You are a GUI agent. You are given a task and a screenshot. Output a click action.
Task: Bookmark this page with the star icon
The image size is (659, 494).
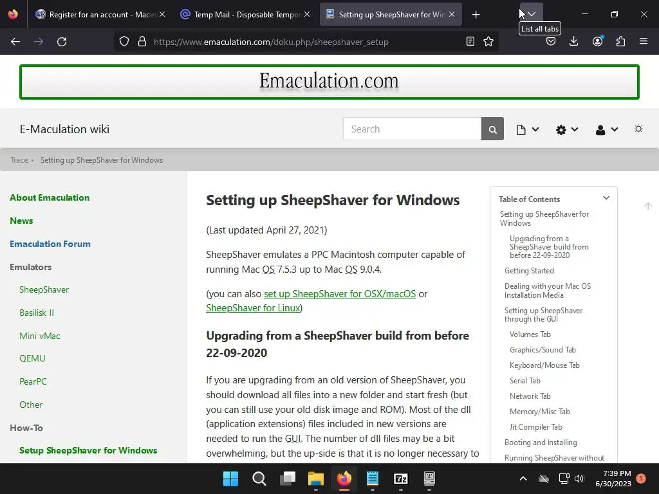488,41
